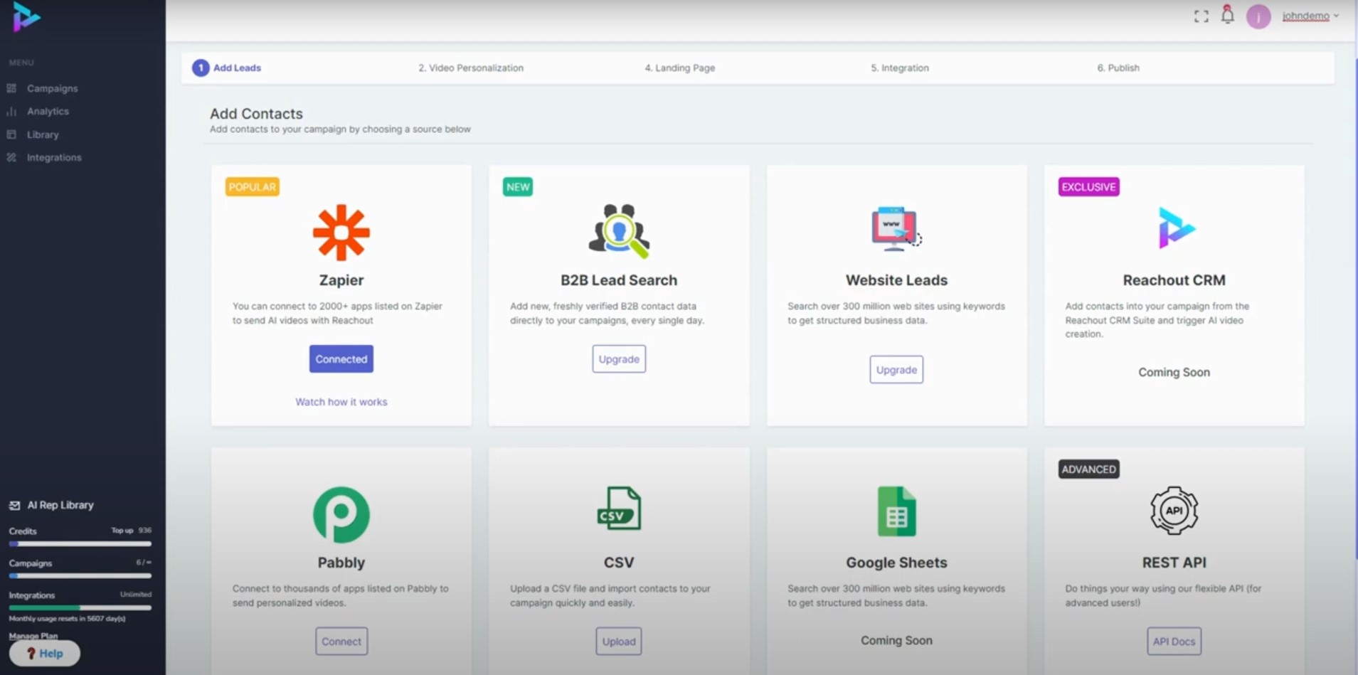Click the EXCLUSIVE badge on Reachout CRM
Viewport: 1358px width, 675px height.
click(x=1089, y=187)
